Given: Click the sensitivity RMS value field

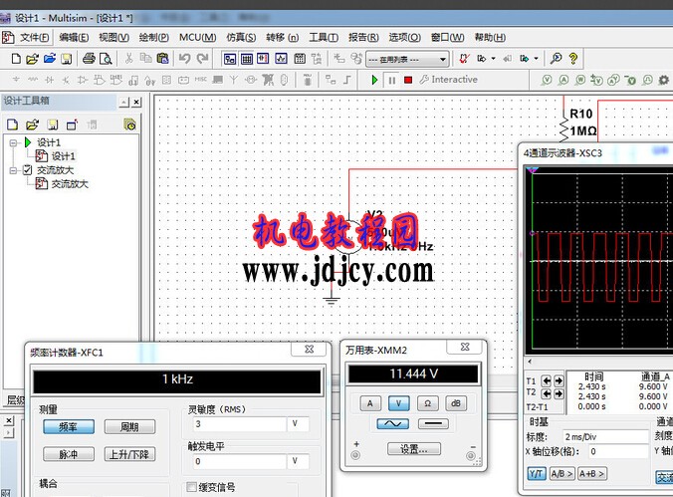Looking at the screenshot, I should (x=239, y=424).
